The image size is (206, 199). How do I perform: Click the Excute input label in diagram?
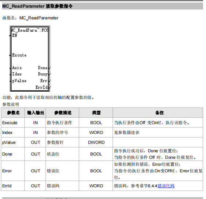pyautogui.click(x=19, y=55)
